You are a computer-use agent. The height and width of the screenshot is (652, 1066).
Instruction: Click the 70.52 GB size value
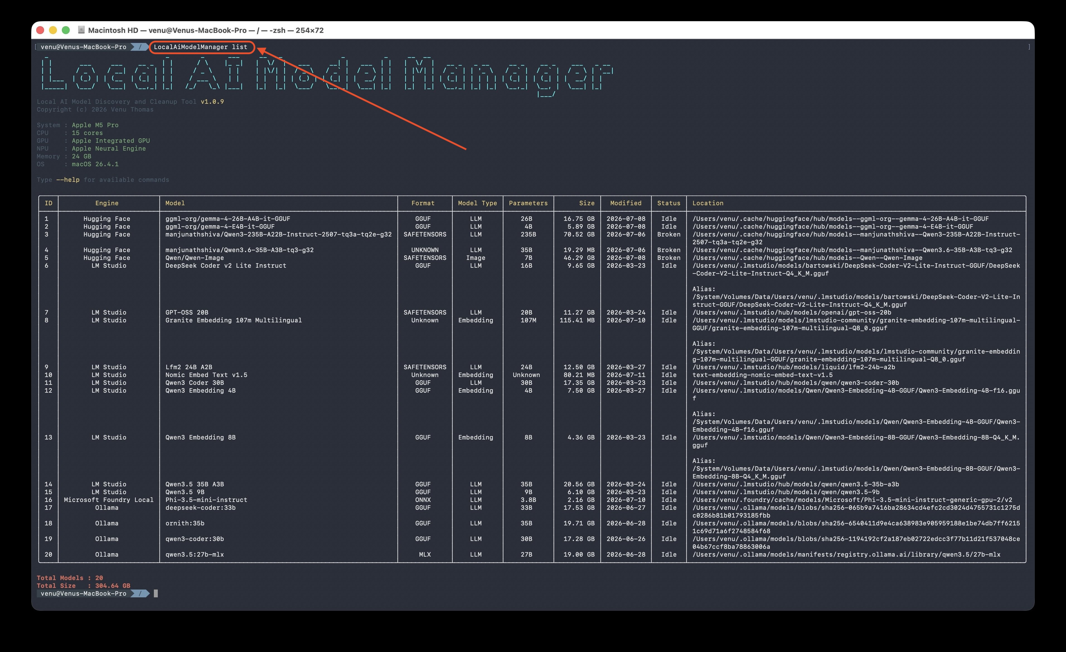tap(579, 234)
